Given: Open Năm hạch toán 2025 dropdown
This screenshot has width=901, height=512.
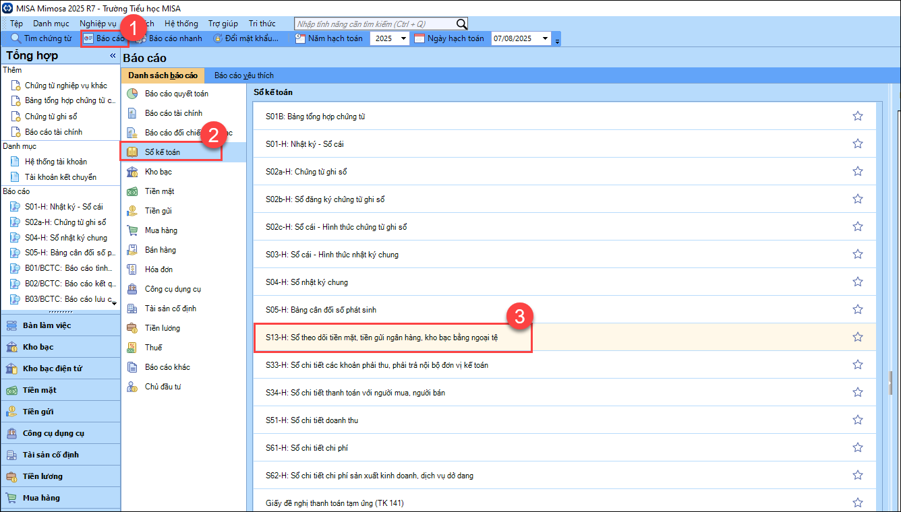Looking at the screenshot, I should (403, 38).
